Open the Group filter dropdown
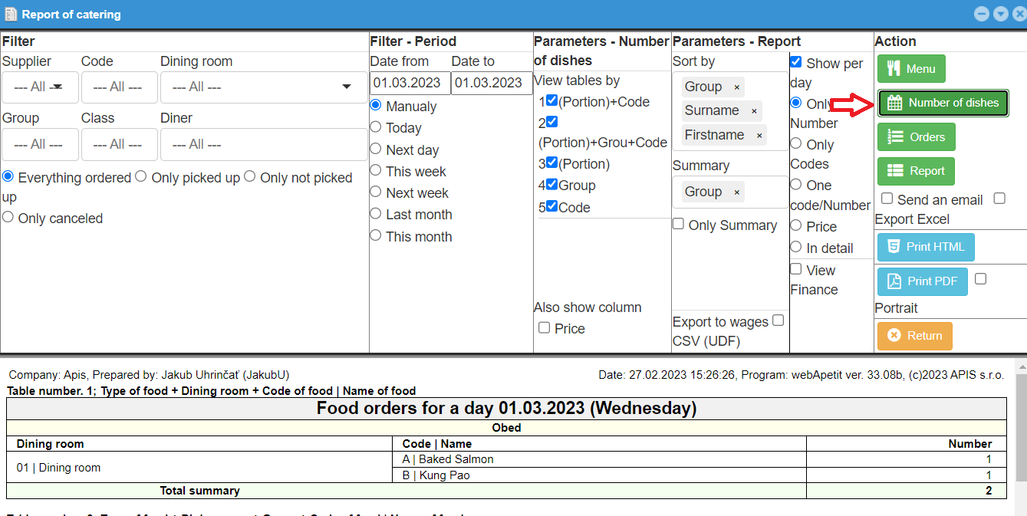The height and width of the screenshot is (516, 1027). point(40,144)
